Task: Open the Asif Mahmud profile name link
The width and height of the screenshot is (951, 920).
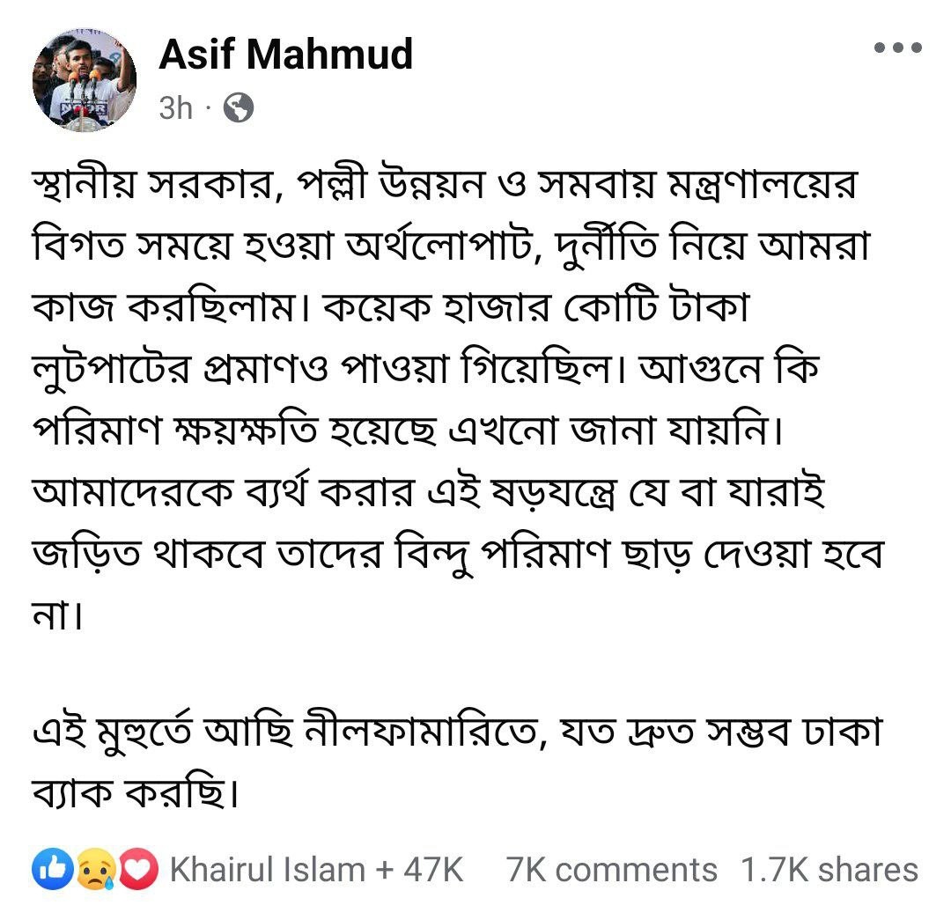Action: coord(285,54)
